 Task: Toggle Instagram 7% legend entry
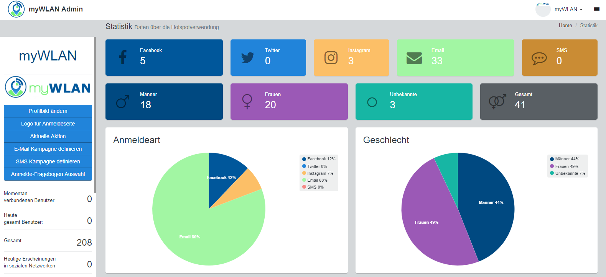coord(318,173)
